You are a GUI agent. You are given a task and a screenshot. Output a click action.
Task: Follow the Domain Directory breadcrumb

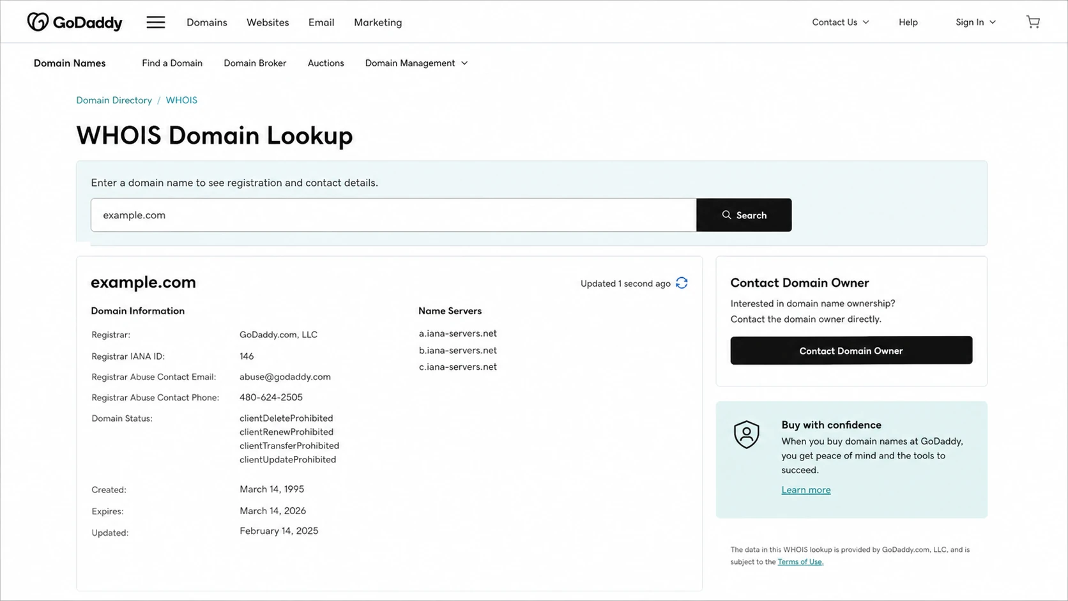[114, 100]
